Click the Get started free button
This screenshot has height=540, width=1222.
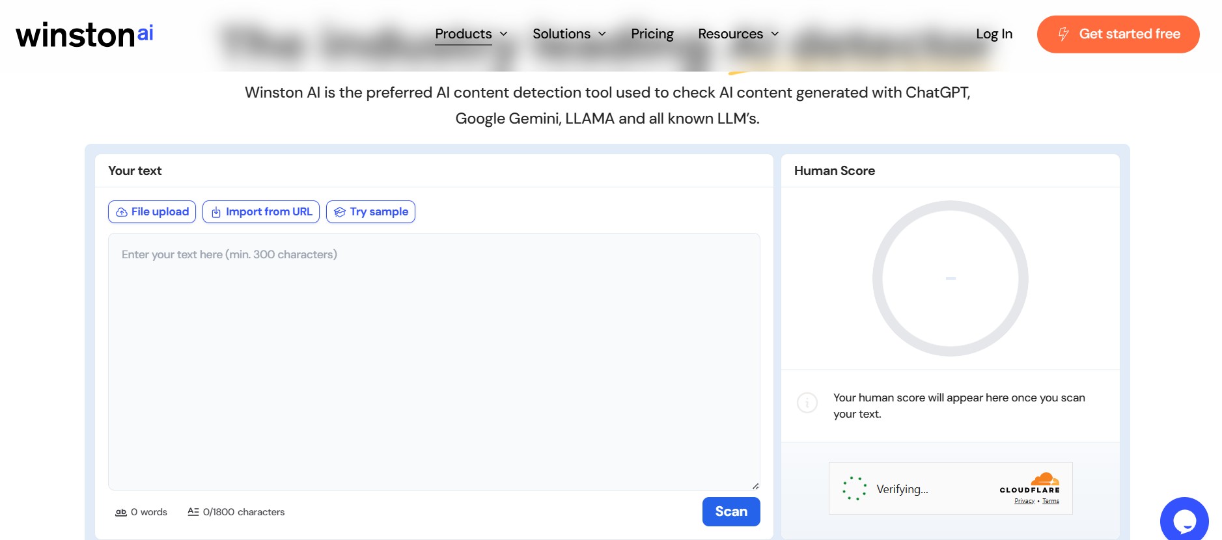1118,34
